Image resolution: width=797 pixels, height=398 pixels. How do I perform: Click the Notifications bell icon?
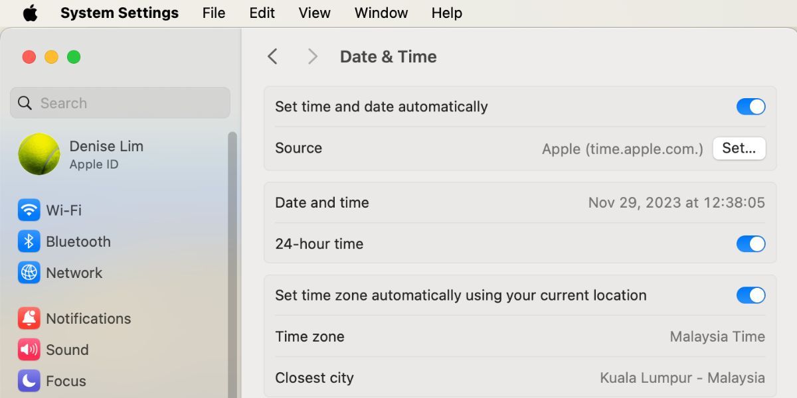pos(29,318)
